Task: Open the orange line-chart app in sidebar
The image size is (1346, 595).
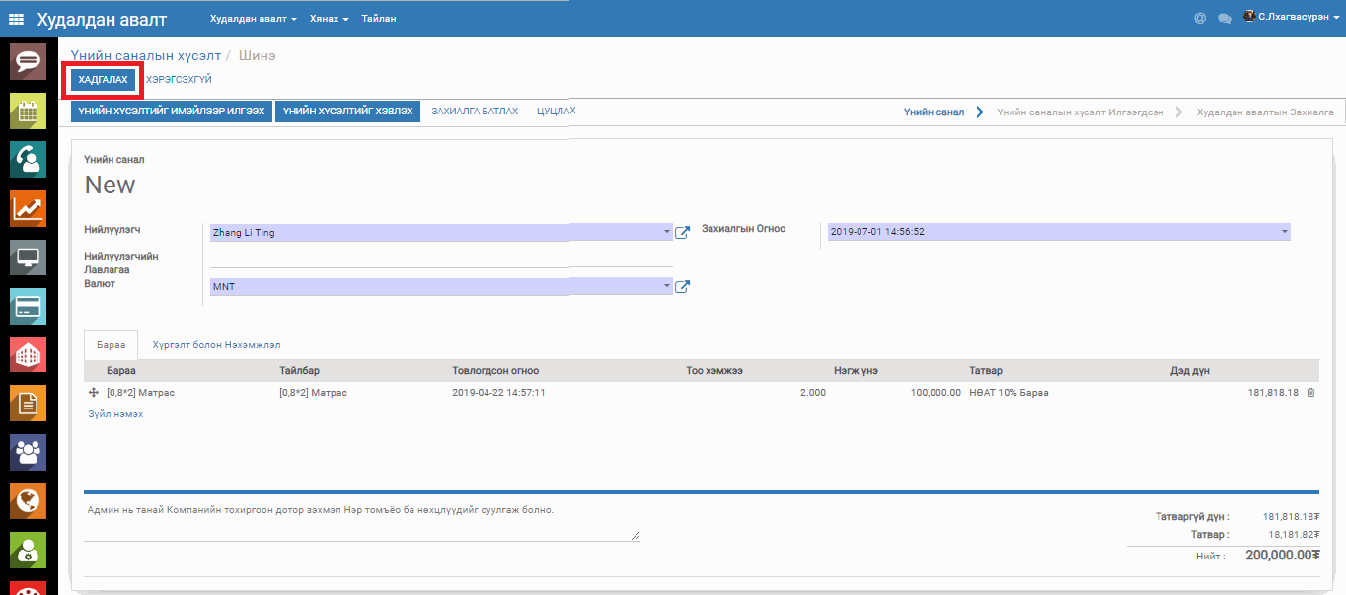Action: (x=28, y=208)
